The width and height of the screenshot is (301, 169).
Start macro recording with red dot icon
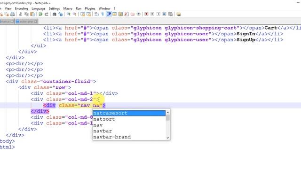[x=146, y=14]
